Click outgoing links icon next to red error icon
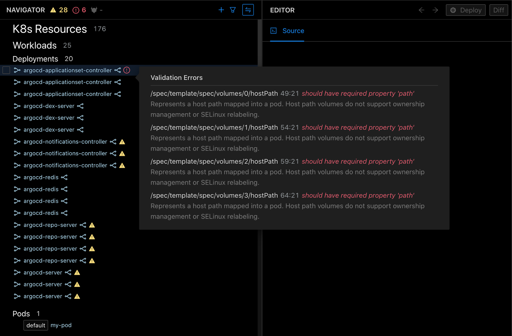Viewport: 512px width, 336px height. tap(118, 70)
